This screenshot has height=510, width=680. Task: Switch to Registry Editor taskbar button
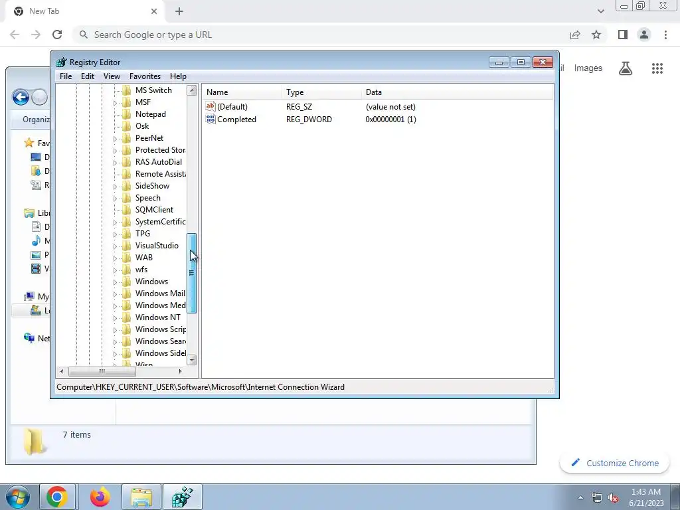pyautogui.click(x=182, y=497)
